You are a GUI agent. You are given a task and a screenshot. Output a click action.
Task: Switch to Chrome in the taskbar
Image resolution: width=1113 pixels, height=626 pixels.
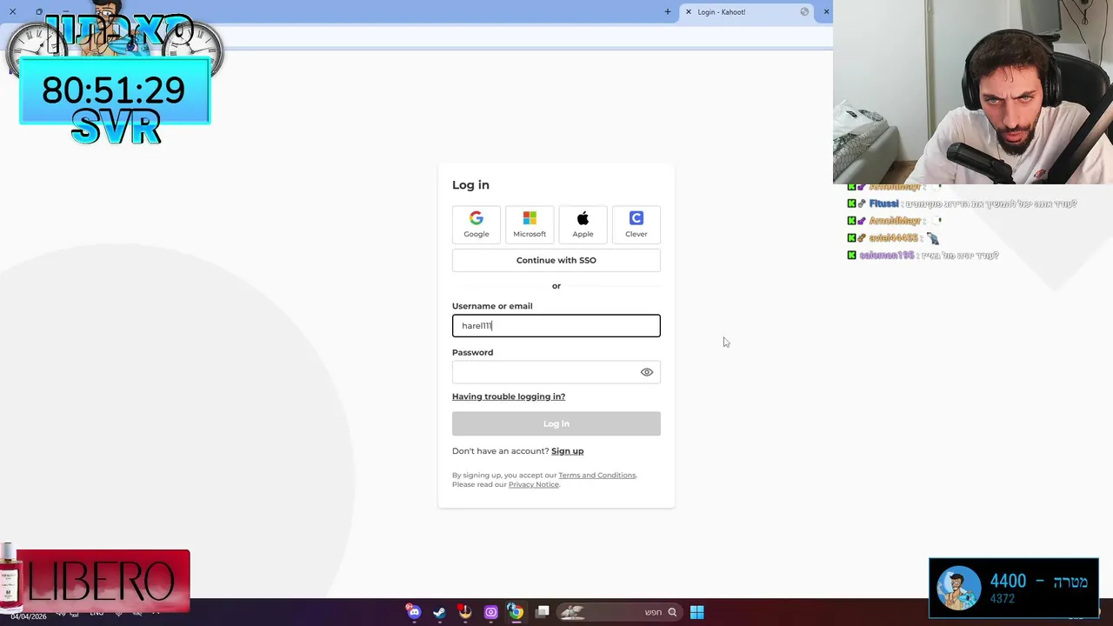click(516, 612)
